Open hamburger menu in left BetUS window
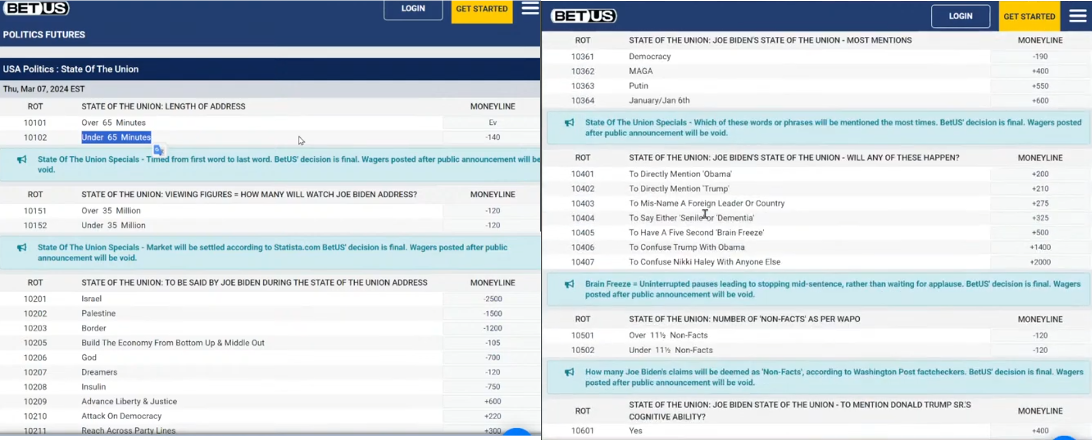 coord(530,8)
